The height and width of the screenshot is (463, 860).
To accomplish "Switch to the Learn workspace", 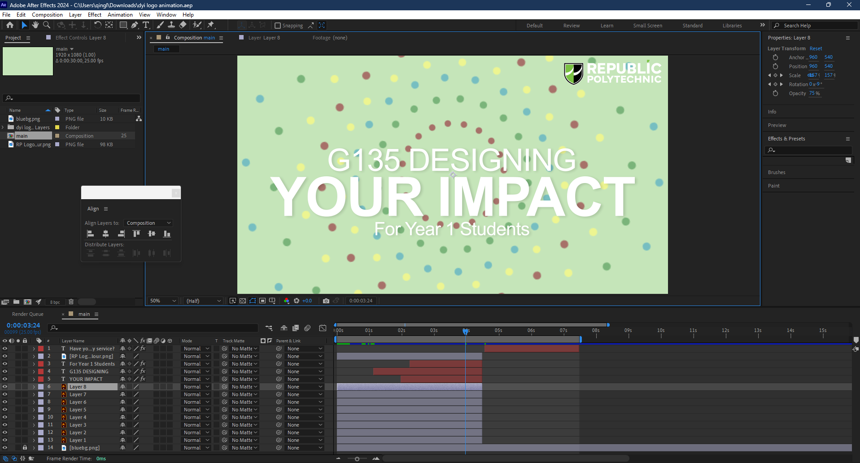I will click(607, 26).
